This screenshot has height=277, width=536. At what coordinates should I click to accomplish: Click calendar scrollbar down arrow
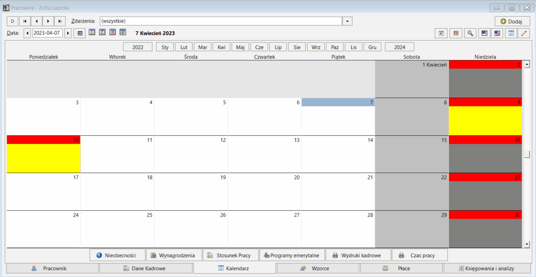tap(527, 244)
